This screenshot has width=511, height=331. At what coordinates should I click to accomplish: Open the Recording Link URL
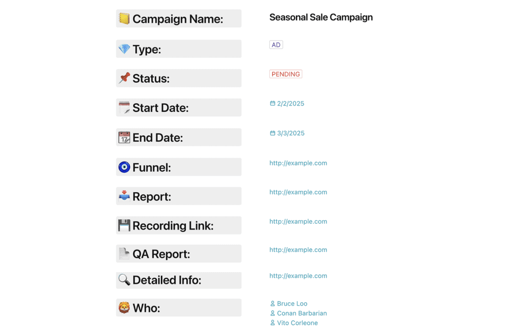pyautogui.click(x=298, y=221)
